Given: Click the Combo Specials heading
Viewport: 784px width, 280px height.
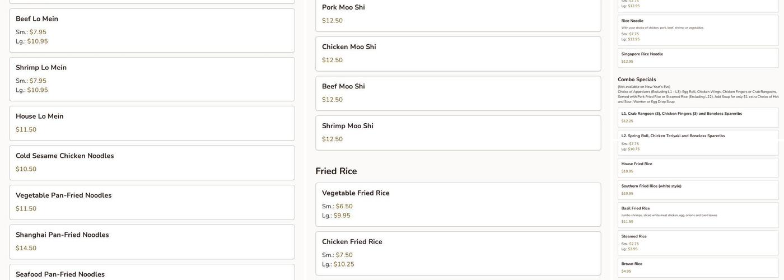Looking at the screenshot, I should pos(637,80).
